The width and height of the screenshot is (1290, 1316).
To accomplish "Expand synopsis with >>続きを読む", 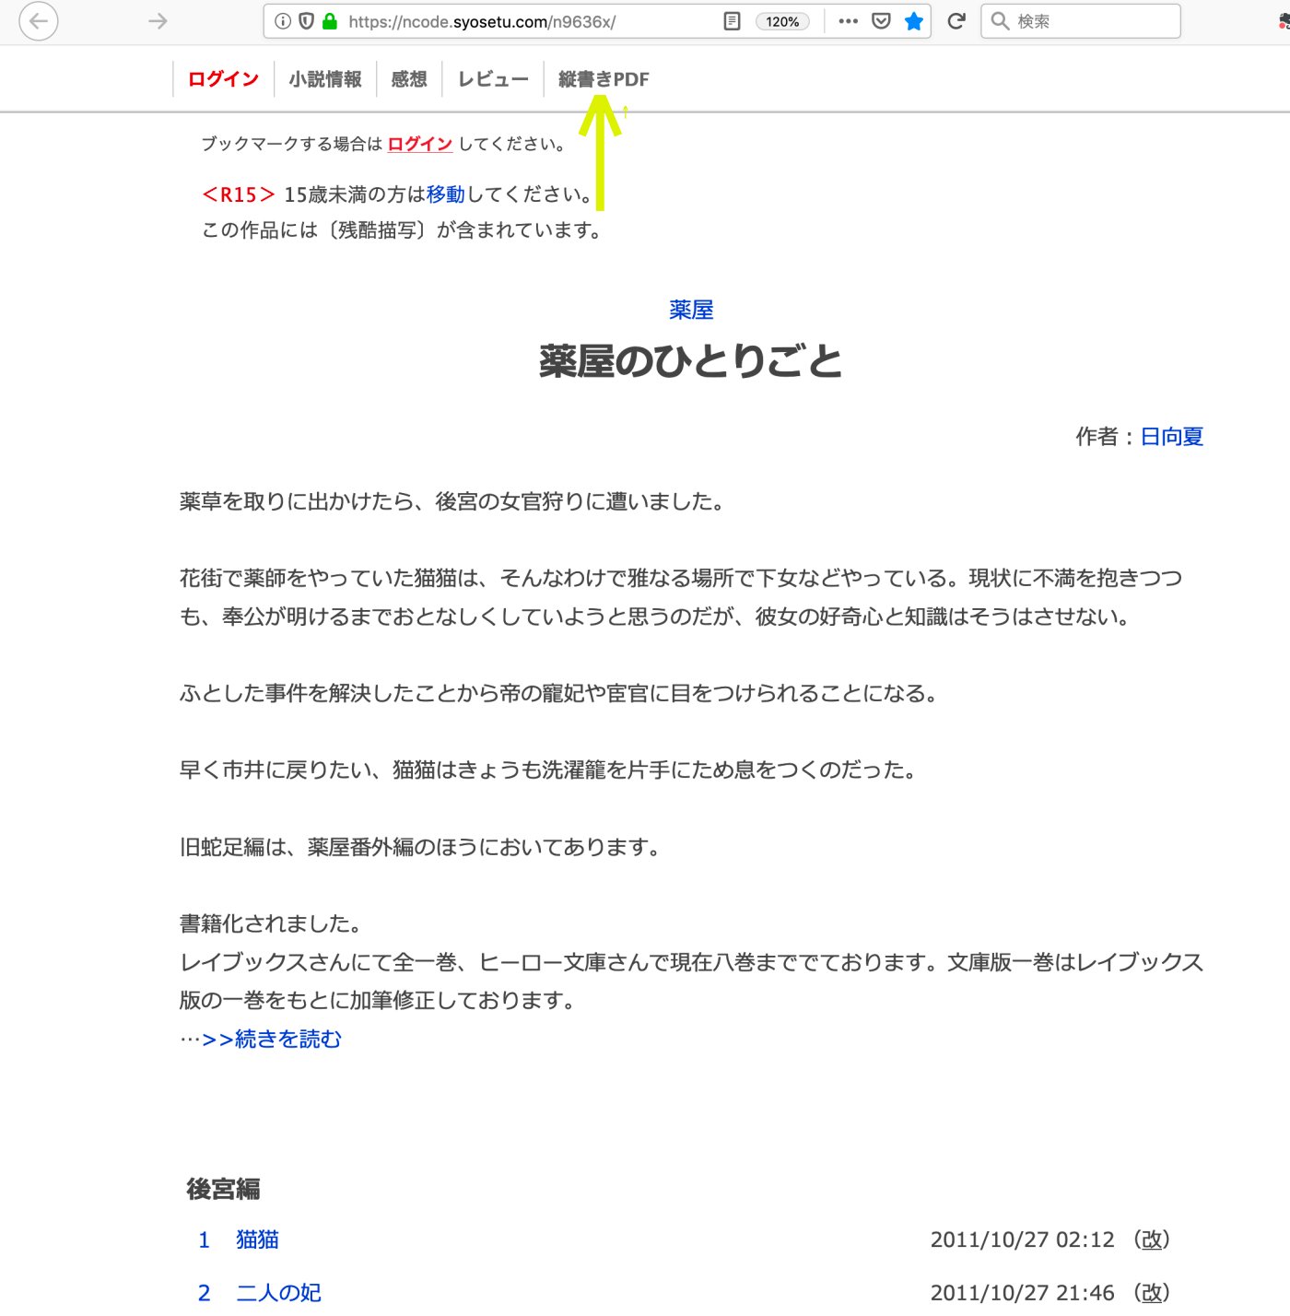I will click(x=271, y=1040).
